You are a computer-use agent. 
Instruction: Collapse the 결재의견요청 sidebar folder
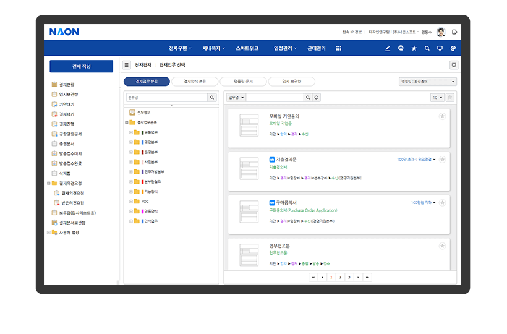click(x=48, y=183)
